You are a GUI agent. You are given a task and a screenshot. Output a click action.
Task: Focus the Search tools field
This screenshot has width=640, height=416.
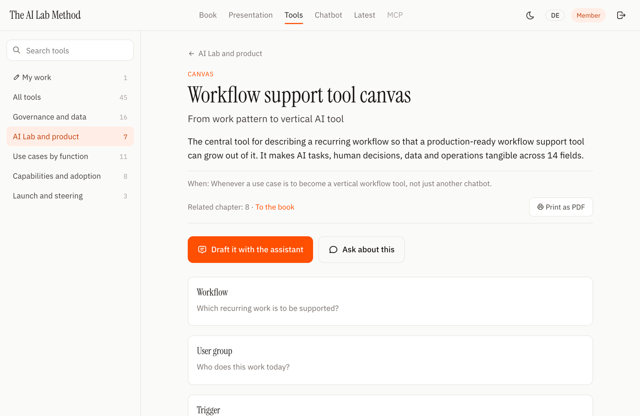(x=70, y=50)
